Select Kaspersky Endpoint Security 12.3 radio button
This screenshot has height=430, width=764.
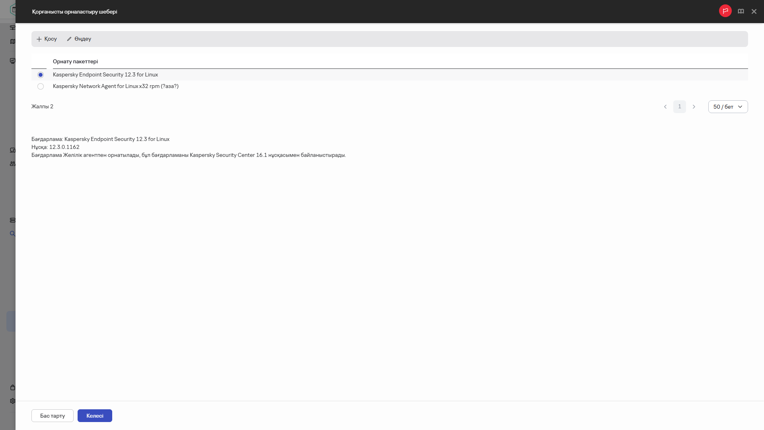pyautogui.click(x=41, y=75)
